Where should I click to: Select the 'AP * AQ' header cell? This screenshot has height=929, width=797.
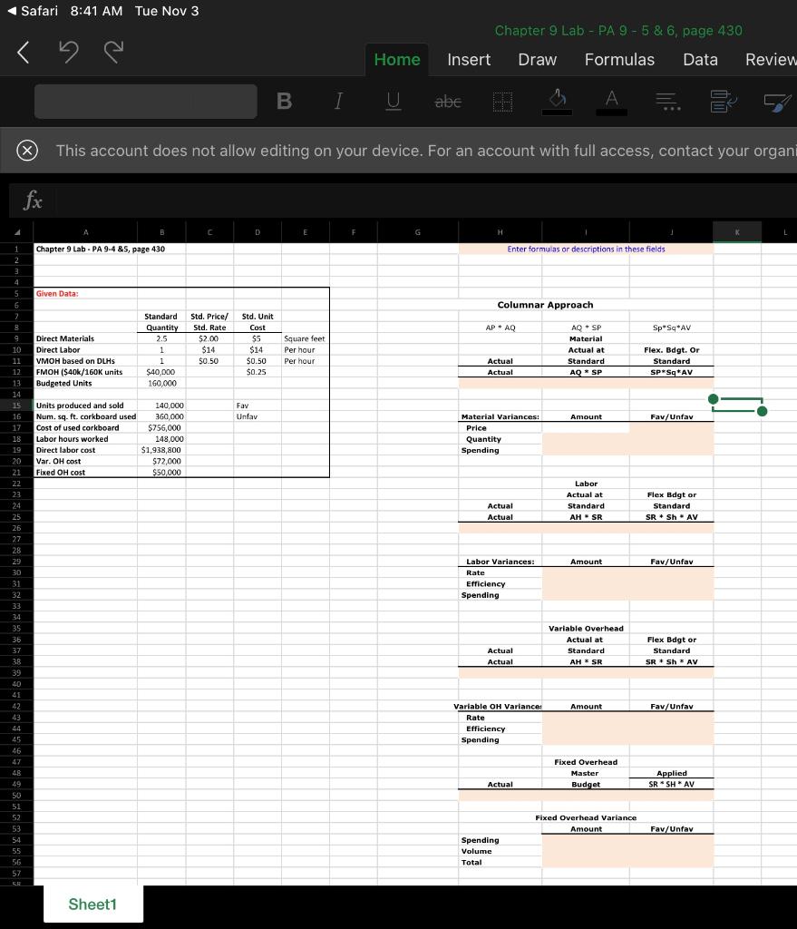coord(500,328)
